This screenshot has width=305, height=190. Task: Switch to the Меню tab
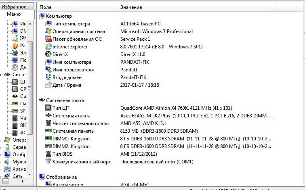click(14, 14)
